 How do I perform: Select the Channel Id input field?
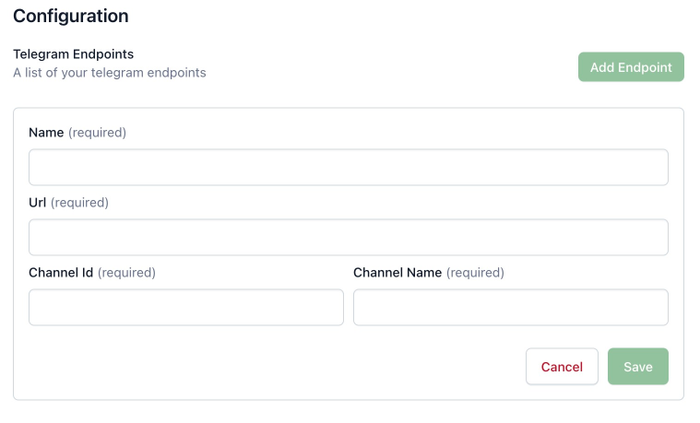tap(185, 308)
